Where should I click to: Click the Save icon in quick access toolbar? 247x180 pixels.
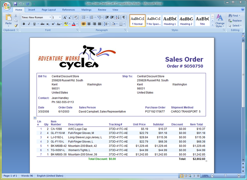(x=15, y=4)
